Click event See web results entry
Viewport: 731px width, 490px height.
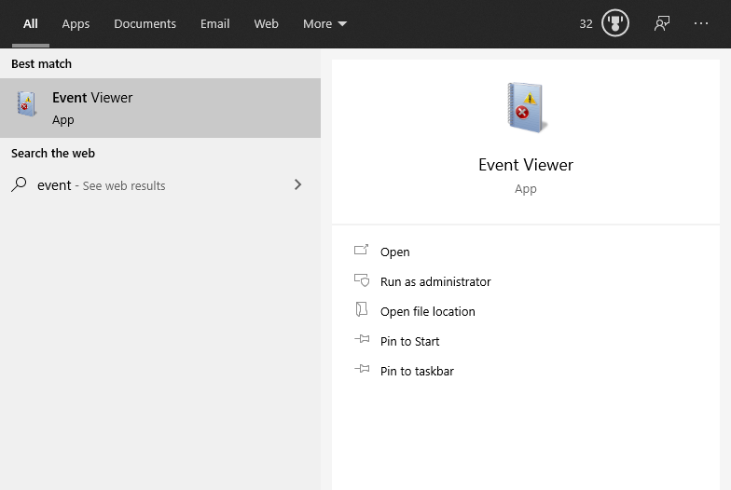[x=160, y=184]
